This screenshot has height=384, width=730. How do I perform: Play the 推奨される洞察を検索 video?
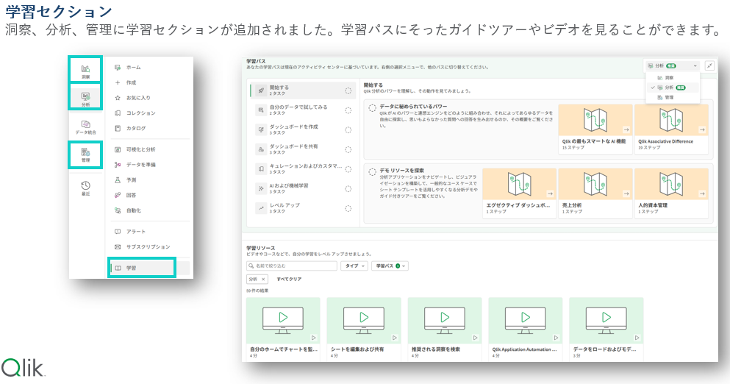[445, 330]
